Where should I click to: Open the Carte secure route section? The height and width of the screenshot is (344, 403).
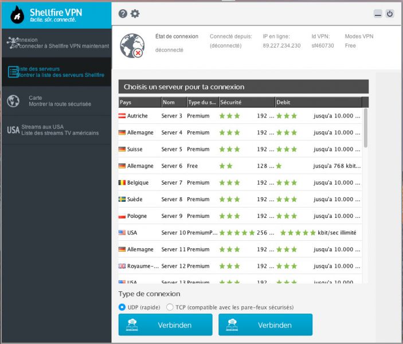(57, 101)
